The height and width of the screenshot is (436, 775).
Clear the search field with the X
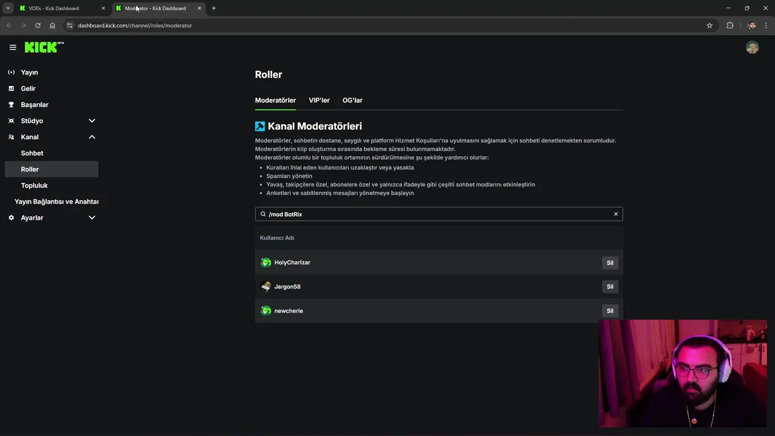pos(616,214)
